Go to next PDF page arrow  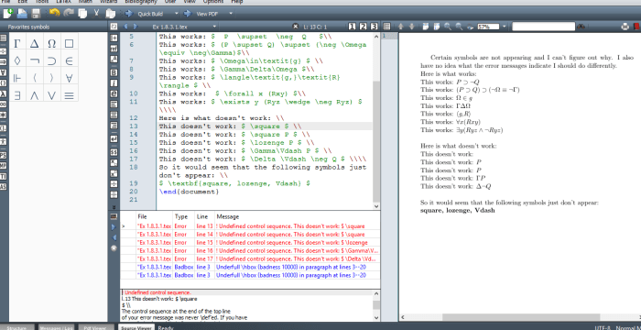tap(412, 27)
